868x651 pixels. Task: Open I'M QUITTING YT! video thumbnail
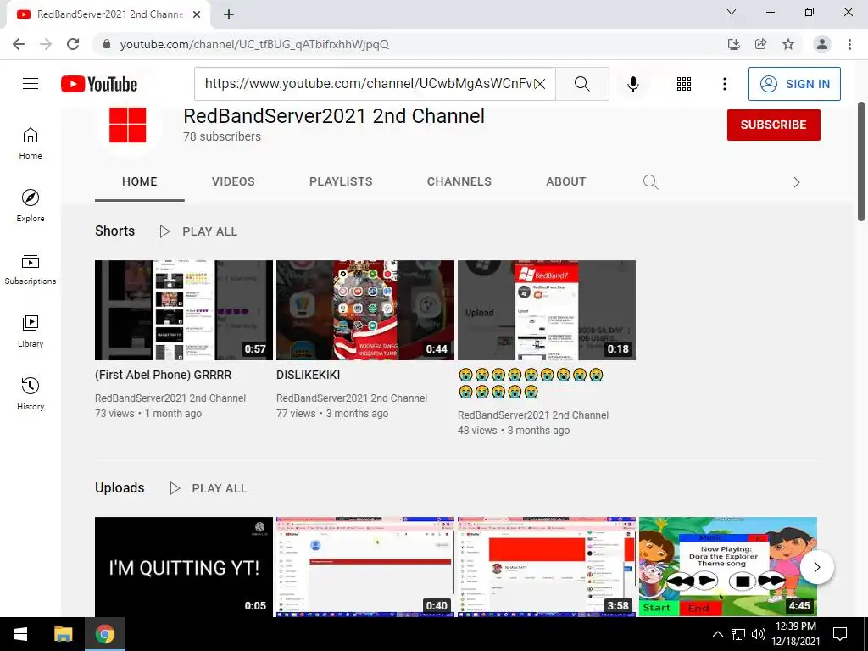point(184,567)
